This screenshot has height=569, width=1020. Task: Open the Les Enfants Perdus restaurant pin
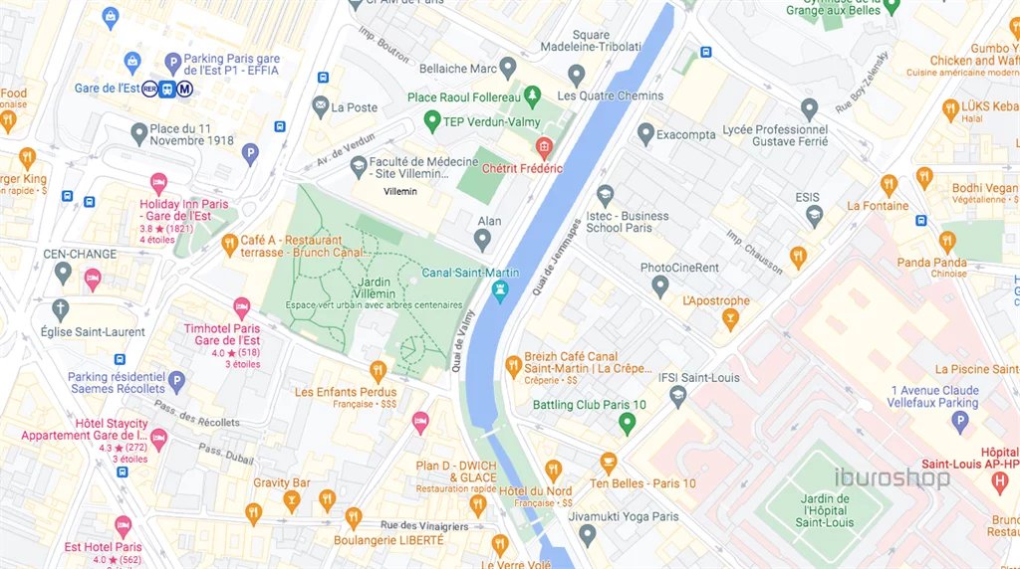pyautogui.click(x=378, y=373)
